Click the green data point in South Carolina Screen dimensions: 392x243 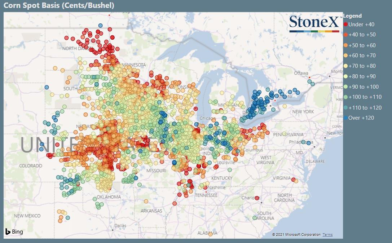click(255, 218)
